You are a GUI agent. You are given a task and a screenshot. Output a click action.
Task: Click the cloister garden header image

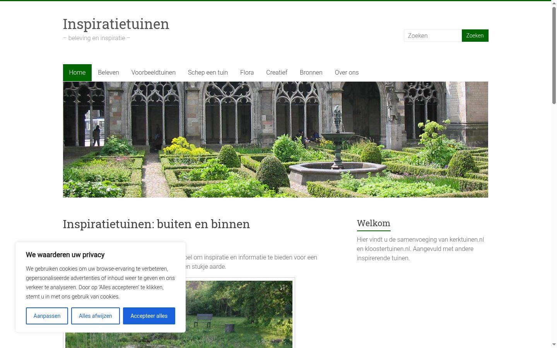point(275,140)
